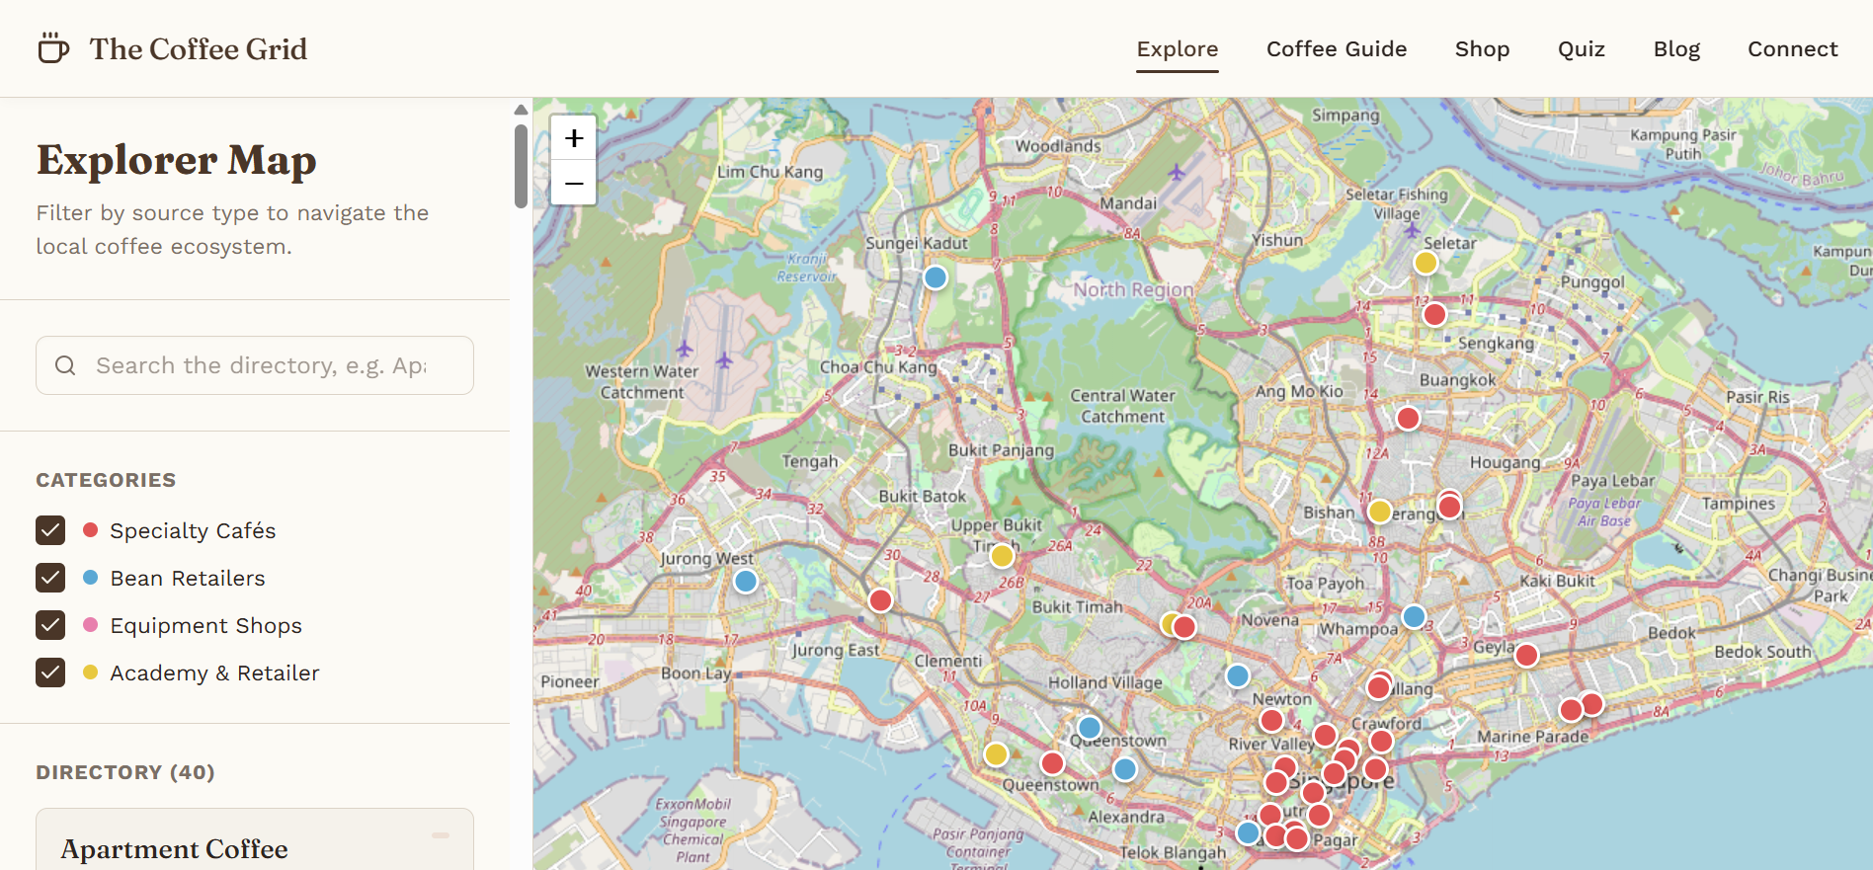1873x870 pixels.
Task: Switch to the Explore tab
Action: pyautogui.click(x=1178, y=48)
